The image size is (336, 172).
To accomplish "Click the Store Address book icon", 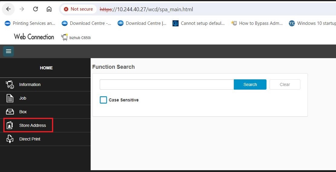I will coord(10,125).
